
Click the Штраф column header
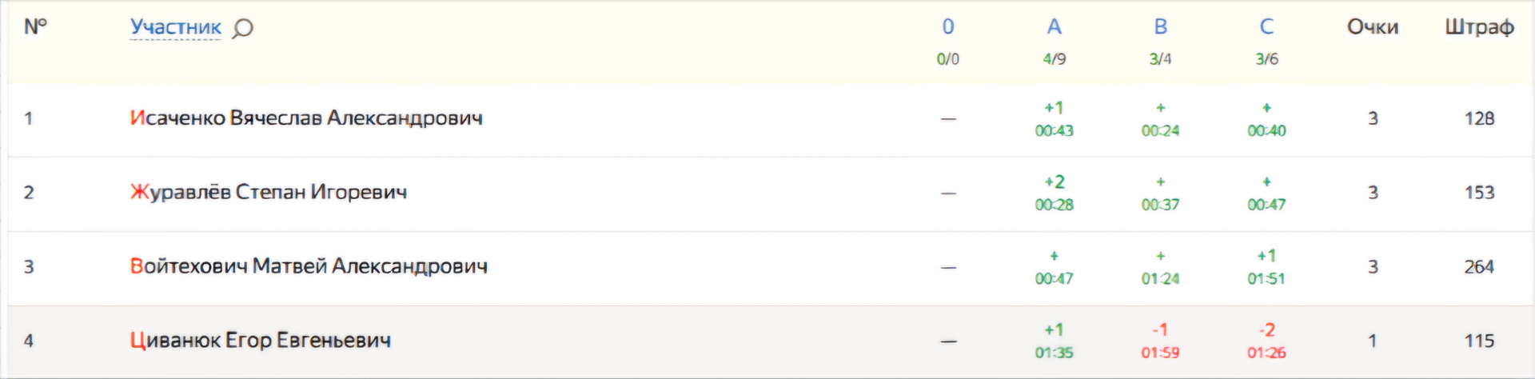pyautogui.click(x=1479, y=27)
